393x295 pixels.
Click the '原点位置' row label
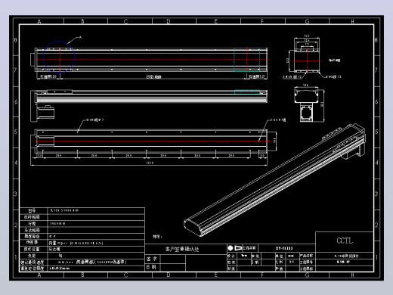(32, 249)
